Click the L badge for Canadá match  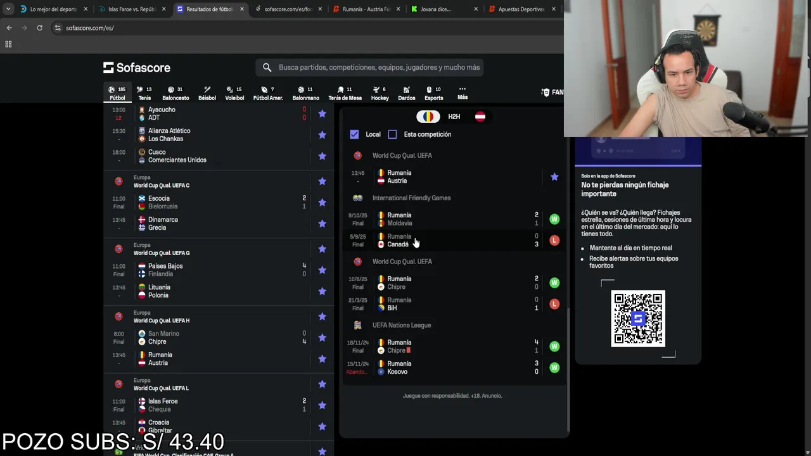[x=554, y=240]
